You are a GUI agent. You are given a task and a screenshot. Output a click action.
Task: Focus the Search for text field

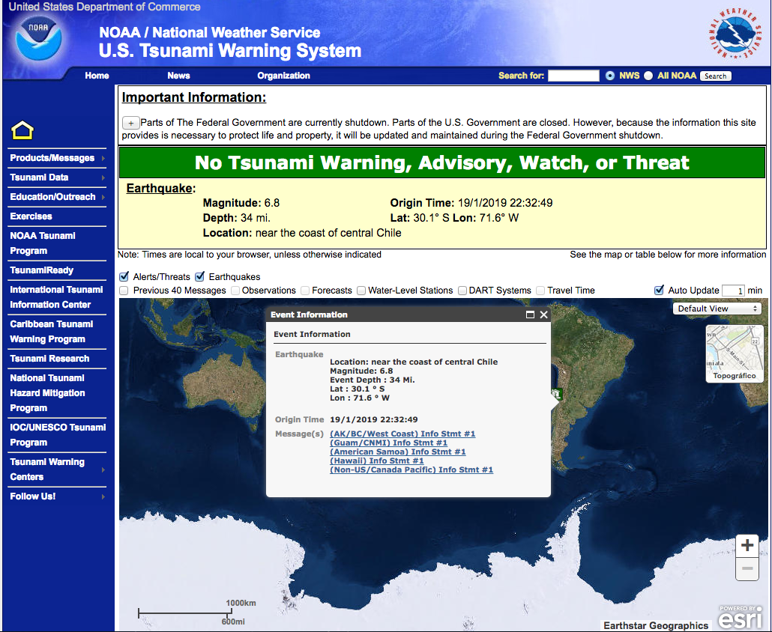[x=573, y=76]
